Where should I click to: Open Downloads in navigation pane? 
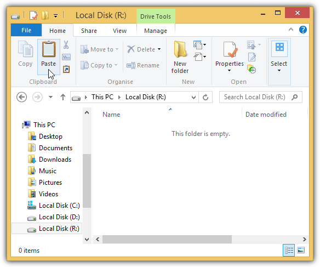click(55, 160)
